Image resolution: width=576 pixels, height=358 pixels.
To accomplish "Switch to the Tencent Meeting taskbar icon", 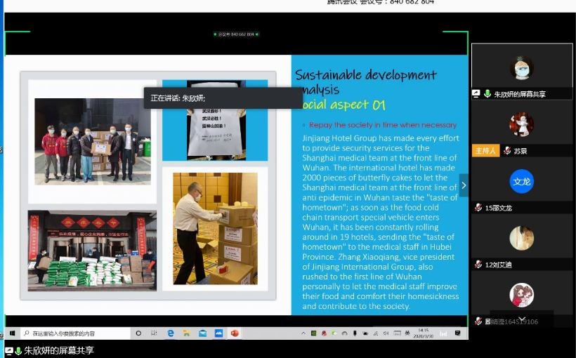I will pos(219,333).
